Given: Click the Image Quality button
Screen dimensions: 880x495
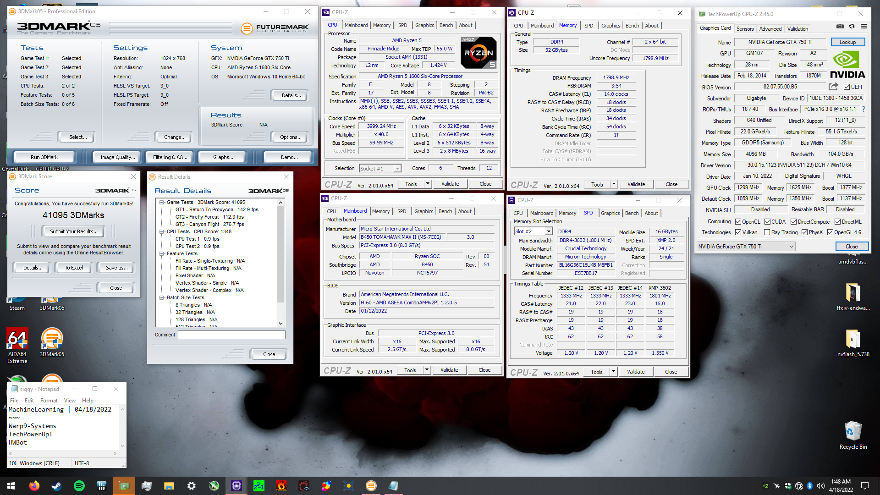Looking at the screenshot, I should (117, 157).
